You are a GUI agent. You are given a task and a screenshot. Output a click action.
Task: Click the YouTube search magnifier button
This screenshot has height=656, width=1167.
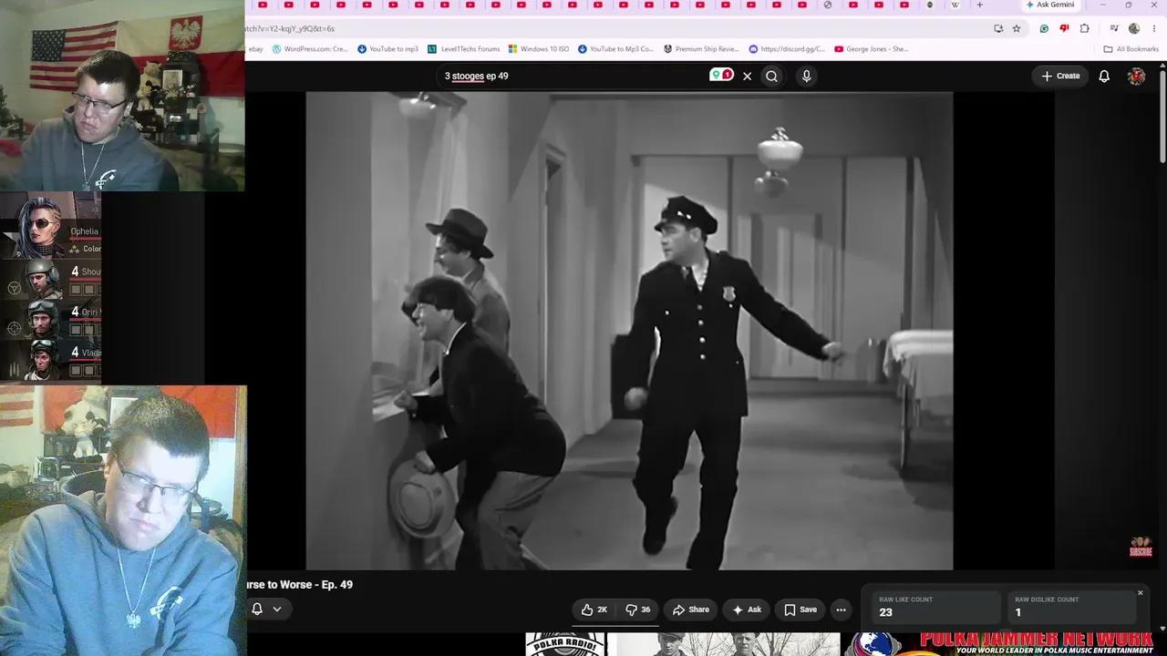pos(771,77)
